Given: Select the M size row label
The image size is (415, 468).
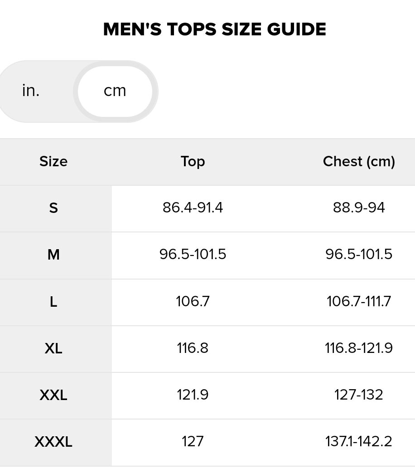Looking at the screenshot, I should tap(53, 255).
